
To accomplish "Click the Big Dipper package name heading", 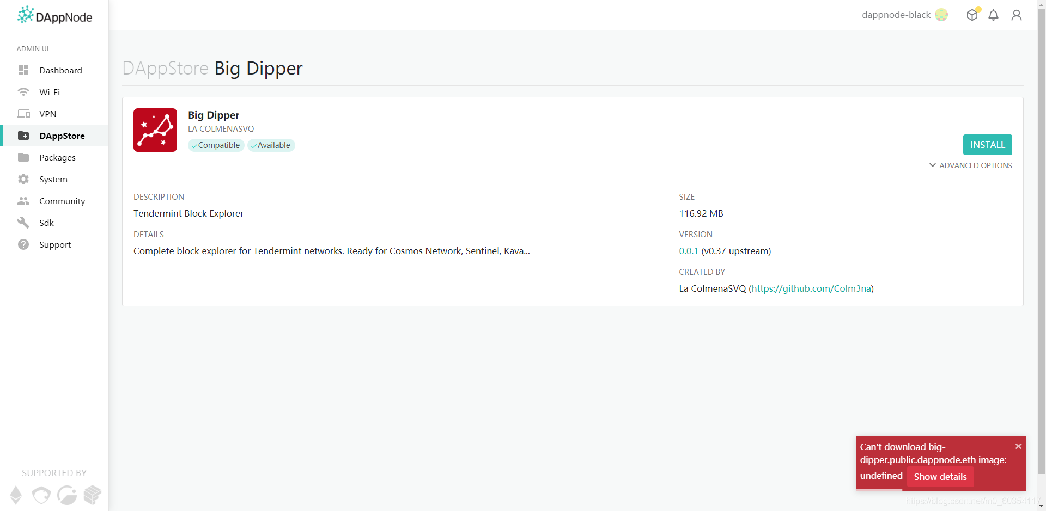I will tap(214, 115).
